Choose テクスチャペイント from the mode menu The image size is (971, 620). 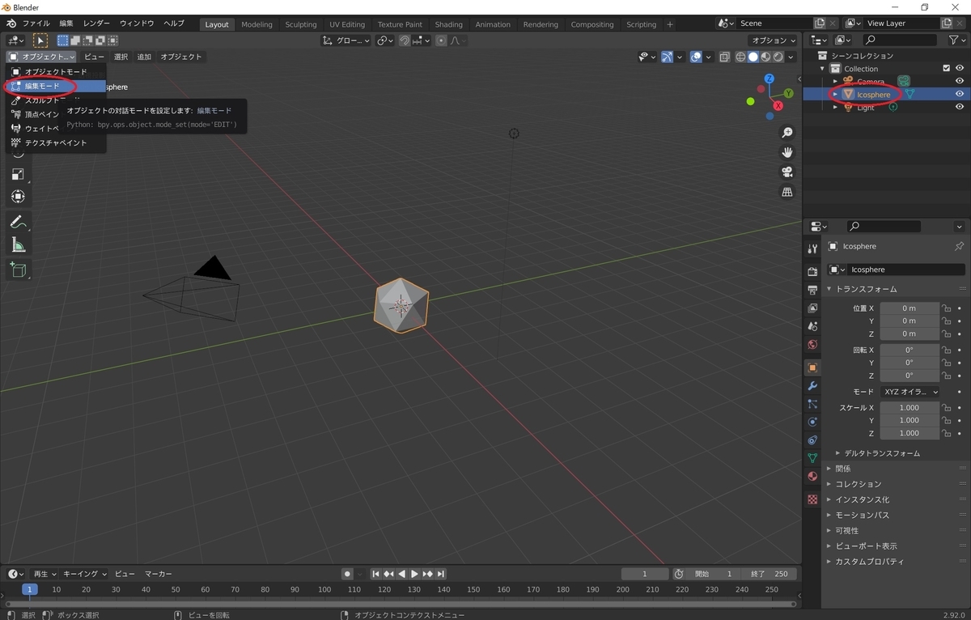coord(57,142)
